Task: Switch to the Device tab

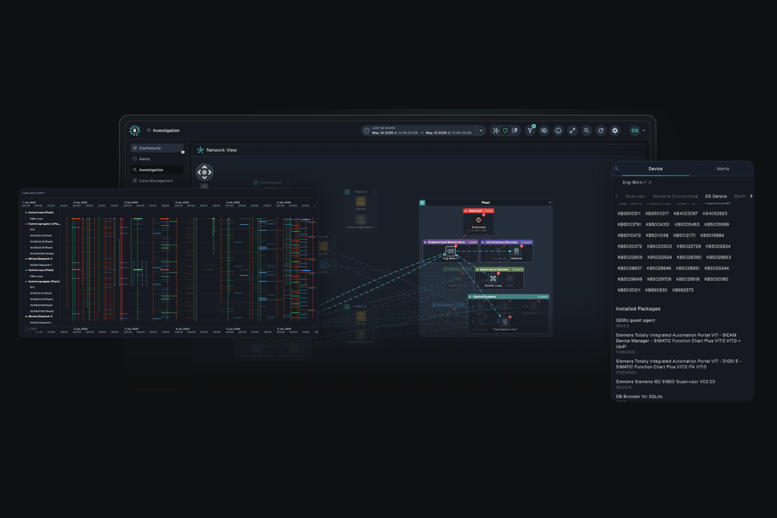Action: 655,169
